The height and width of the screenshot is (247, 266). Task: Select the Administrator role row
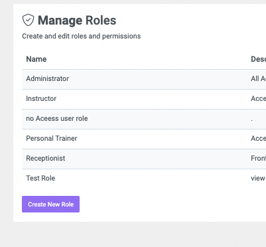point(144,79)
